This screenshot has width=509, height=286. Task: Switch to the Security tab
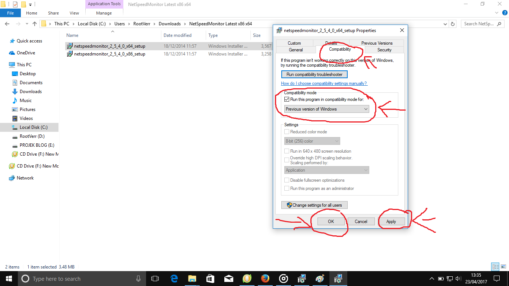coord(384,50)
